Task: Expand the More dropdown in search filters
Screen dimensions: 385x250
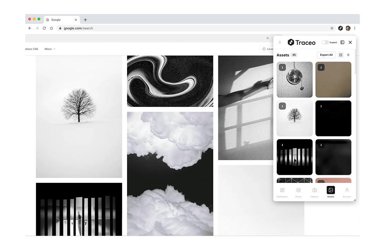Action: (50, 49)
